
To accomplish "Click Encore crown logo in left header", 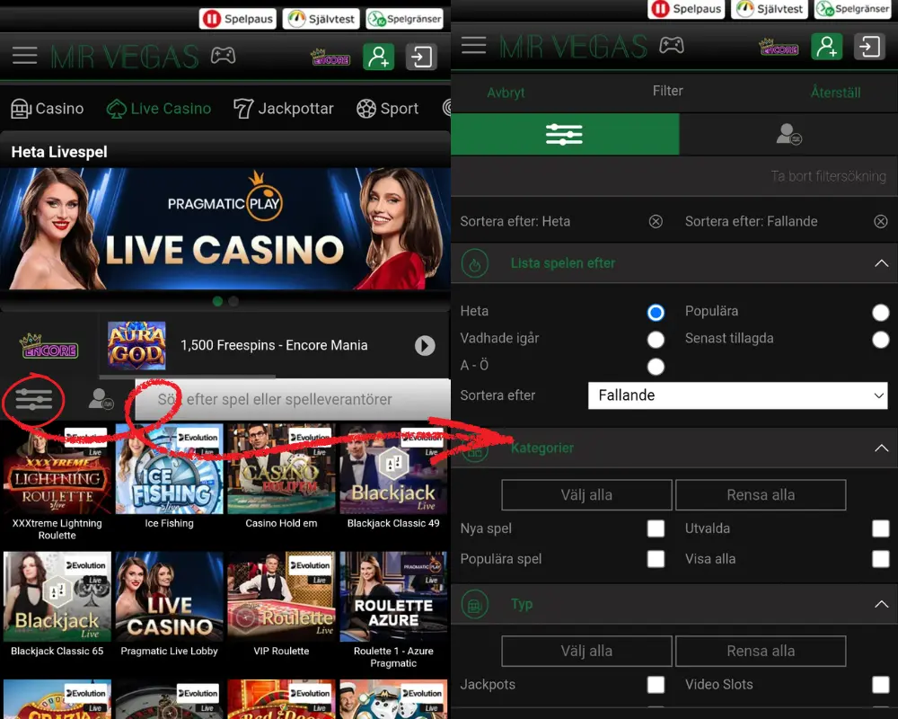I will click(x=330, y=57).
